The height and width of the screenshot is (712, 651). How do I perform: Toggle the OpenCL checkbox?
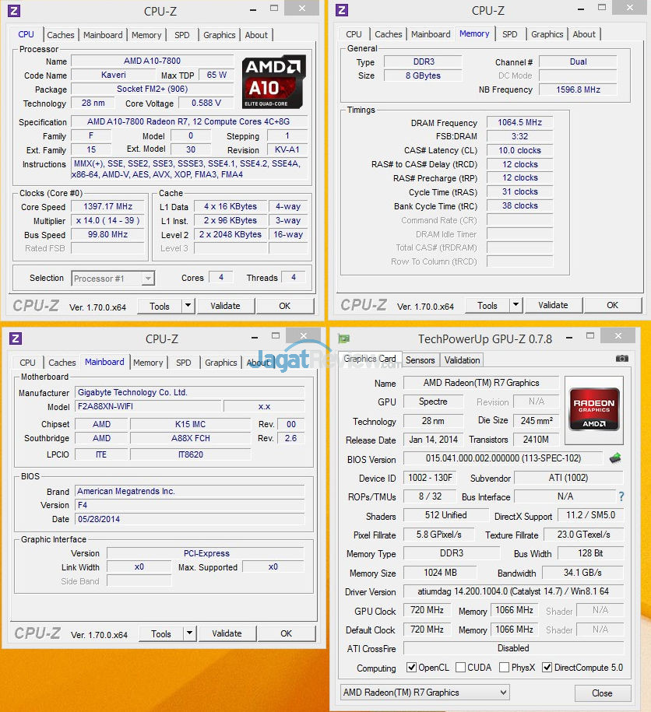[412, 668]
